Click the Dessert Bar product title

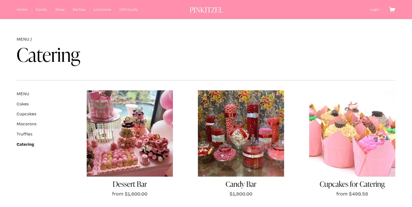pos(130,184)
